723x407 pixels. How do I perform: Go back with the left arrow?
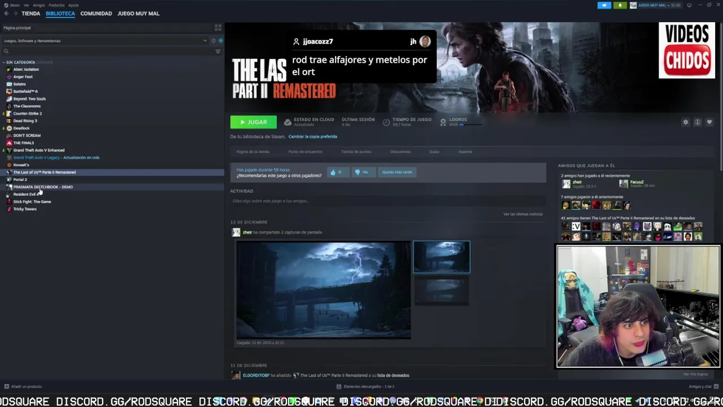6,14
